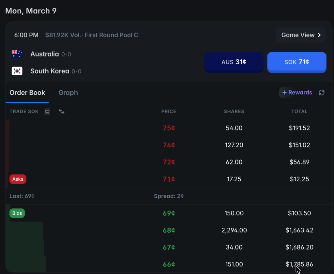The height and width of the screenshot is (274, 334).
Task: Click the order book layout icon
Action: click(47, 112)
